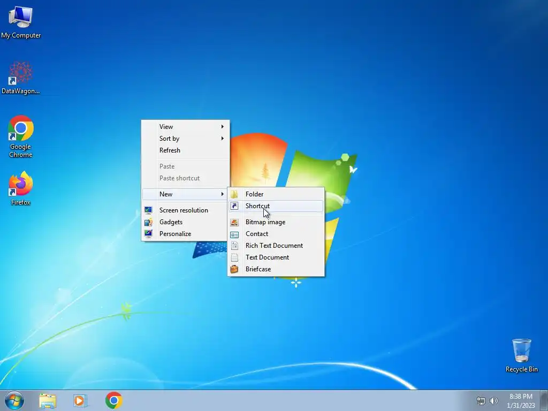Create a new Shortcut
548x411 pixels.
(276, 206)
